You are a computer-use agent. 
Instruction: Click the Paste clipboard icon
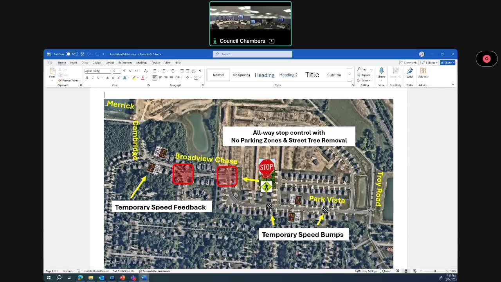pyautogui.click(x=52, y=72)
